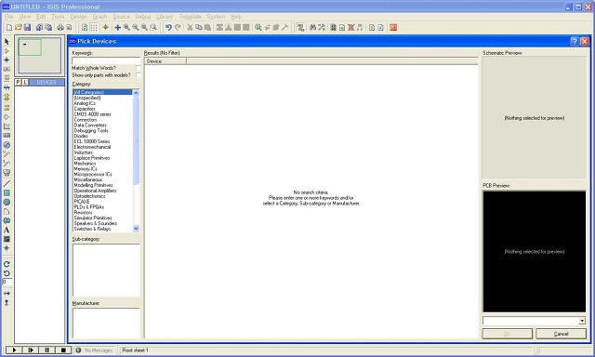
Task: Click the Cancel button in Pick Devices
Action: click(x=561, y=334)
